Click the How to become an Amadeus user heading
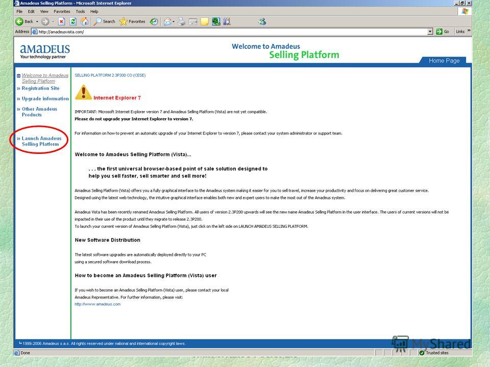 click(x=145, y=276)
